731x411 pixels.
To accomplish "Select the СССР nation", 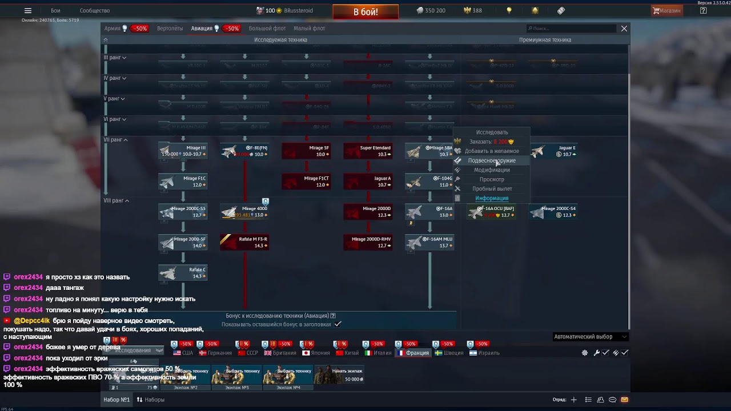I will coord(248,353).
